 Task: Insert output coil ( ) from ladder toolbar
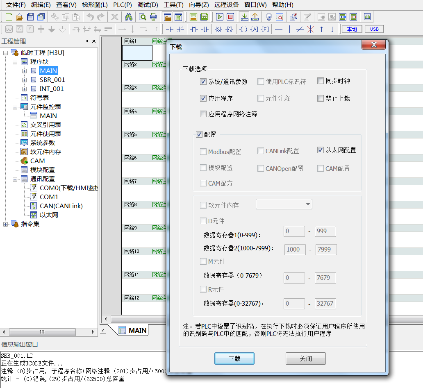[x=243, y=29]
